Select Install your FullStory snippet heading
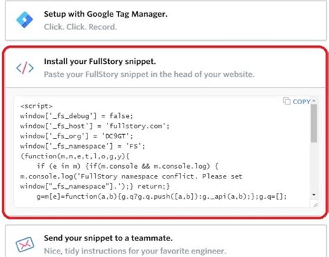The image size is (329, 257). 100,62
